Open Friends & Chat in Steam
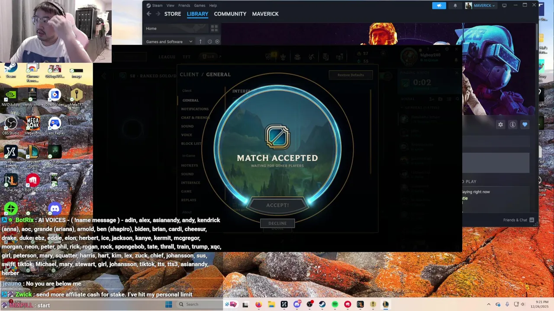This screenshot has height=311, width=554. pyautogui.click(x=519, y=220)
